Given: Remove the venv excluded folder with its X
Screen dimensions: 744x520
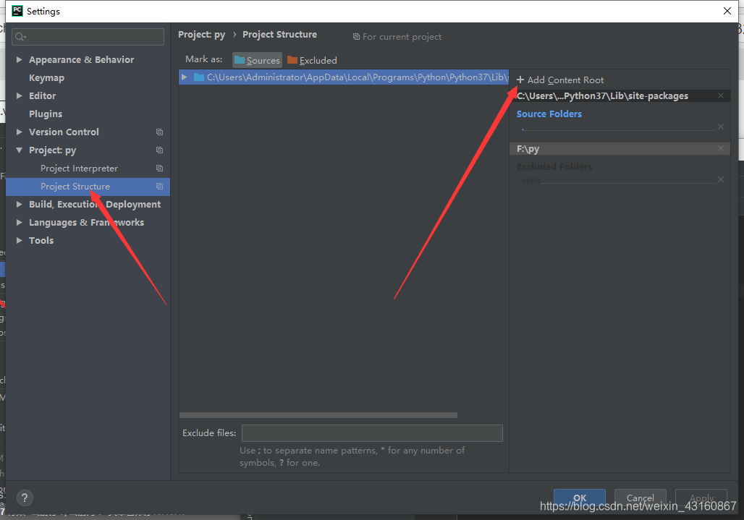Looking at the screenshot, I should [721, 179].
